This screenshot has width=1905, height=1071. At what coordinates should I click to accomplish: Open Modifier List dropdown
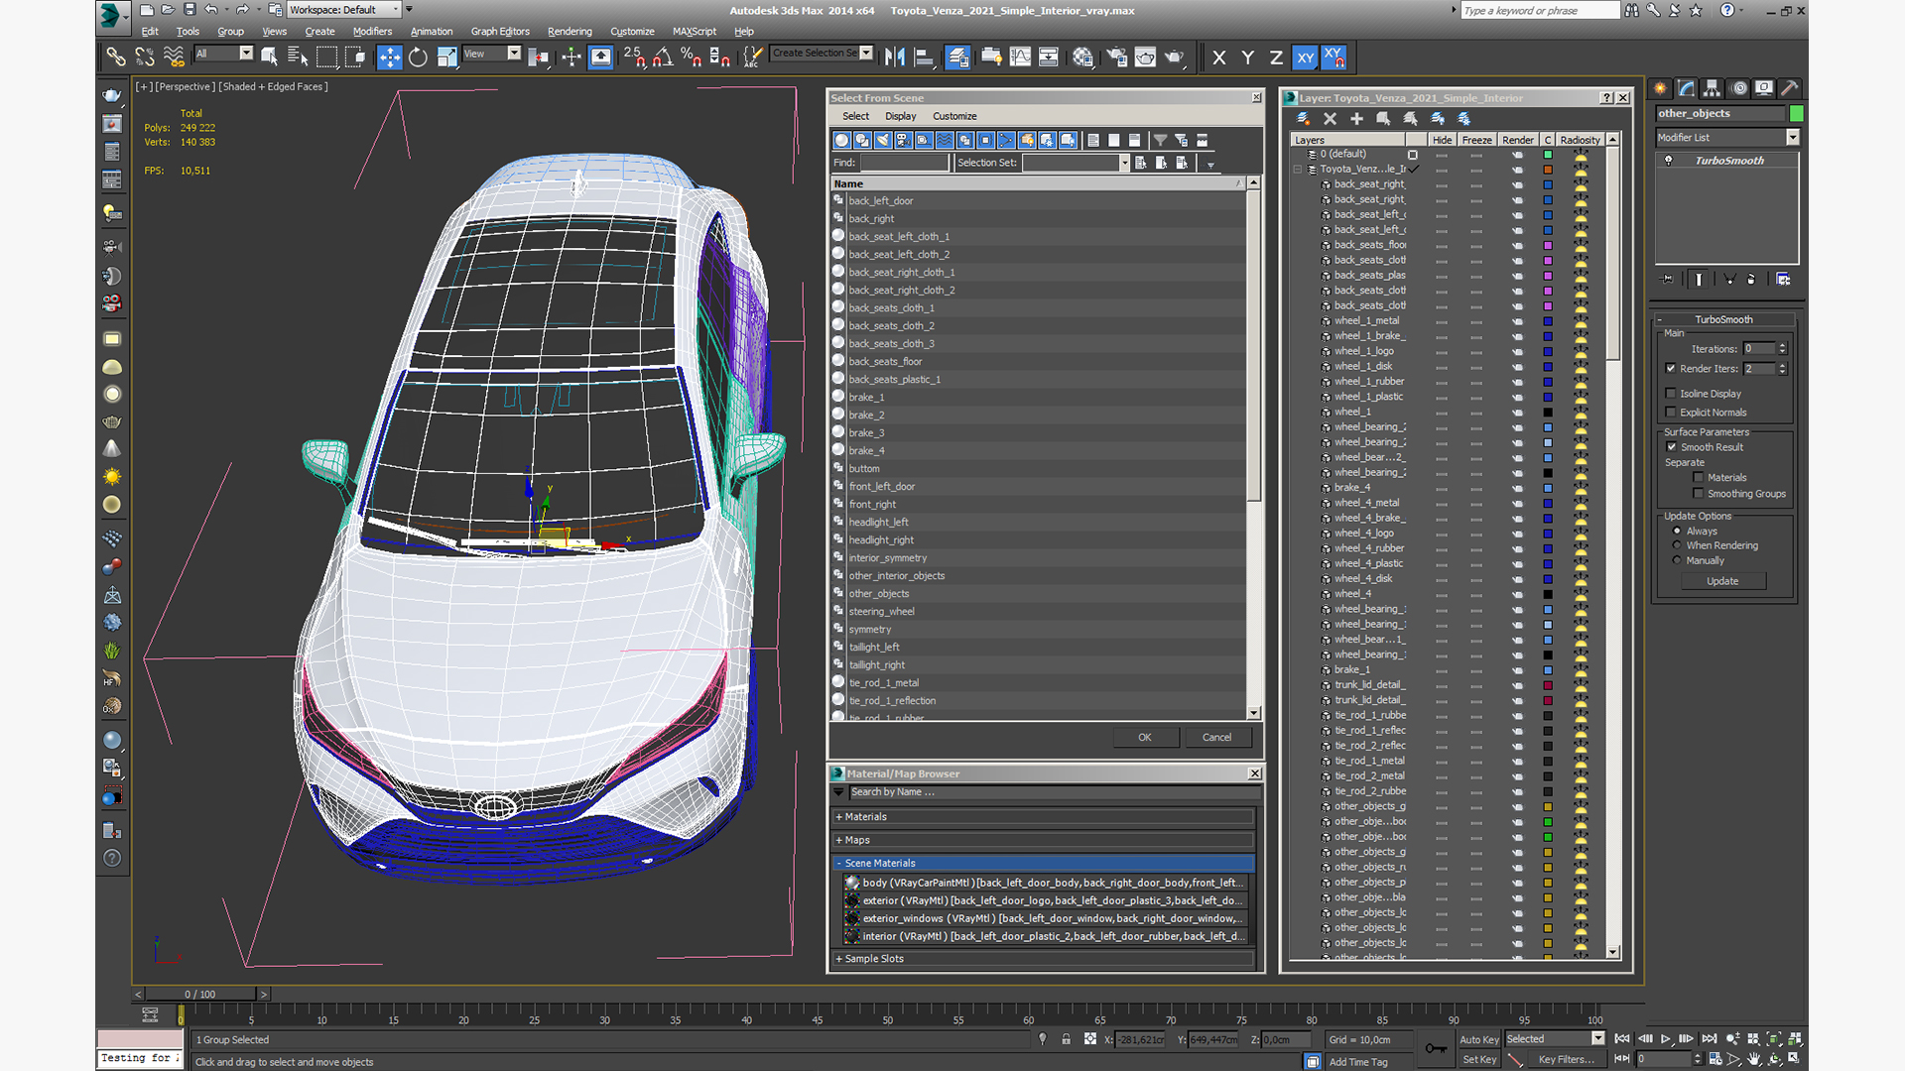[1727, 138]
